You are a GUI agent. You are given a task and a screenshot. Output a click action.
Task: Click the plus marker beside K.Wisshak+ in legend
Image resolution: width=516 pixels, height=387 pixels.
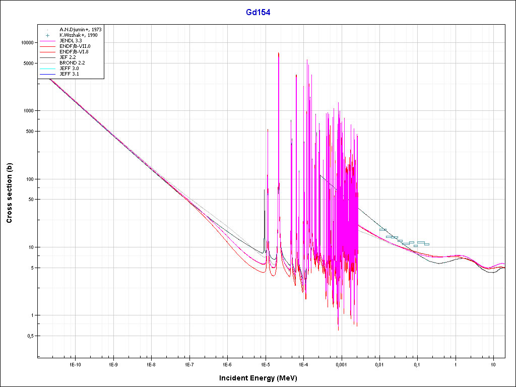click(x=46, y=35)
